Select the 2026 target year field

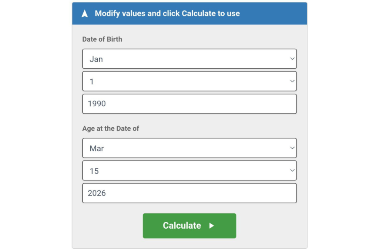[189, 193]
